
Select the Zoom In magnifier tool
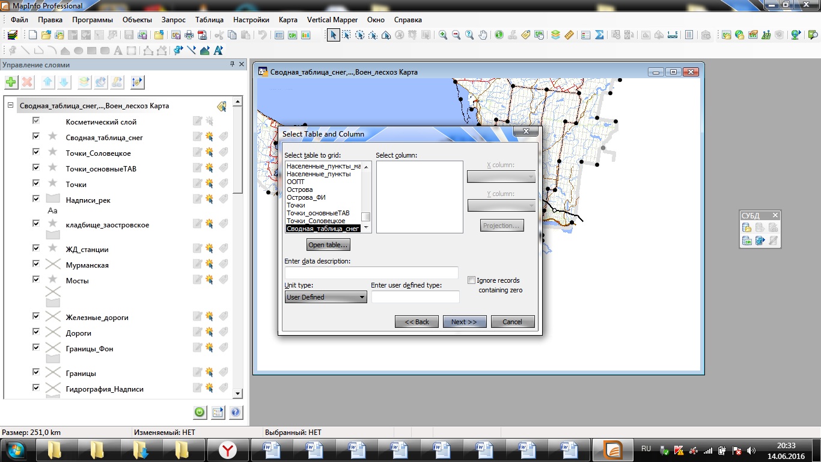click(443, 35)
